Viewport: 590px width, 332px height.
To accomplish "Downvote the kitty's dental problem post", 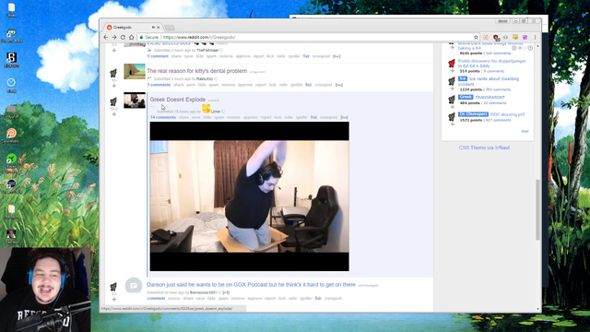I will coord(114,86).
